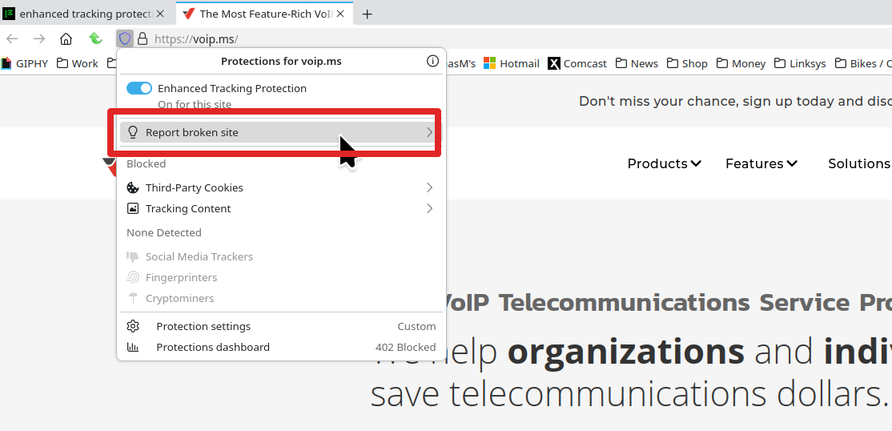Click the tracking protection shield icon

pyautogui.click(x=124, y=38)
